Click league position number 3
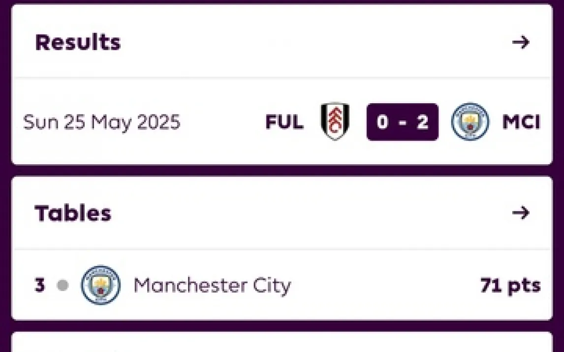The image size is (564, 352). click(x=40, y=285)
